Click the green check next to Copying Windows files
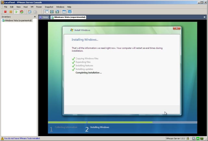 tap(73, 58)
